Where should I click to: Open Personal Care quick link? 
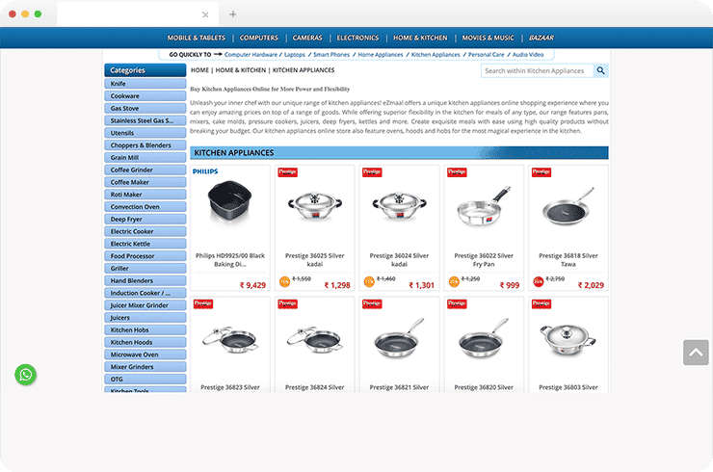tap(486, 55)
